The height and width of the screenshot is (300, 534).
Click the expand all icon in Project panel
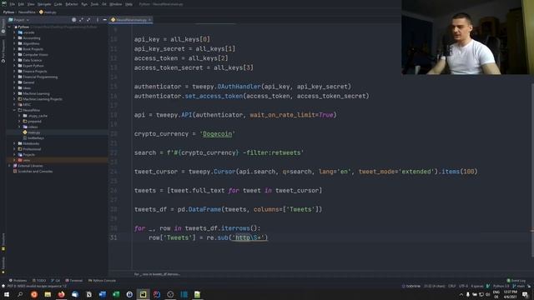(81, 20)
